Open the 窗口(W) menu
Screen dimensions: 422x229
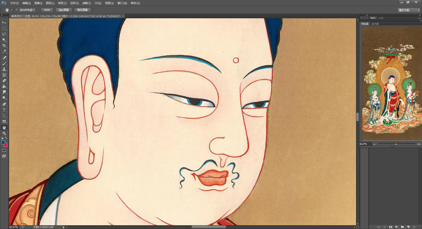(x=122, y=3)
